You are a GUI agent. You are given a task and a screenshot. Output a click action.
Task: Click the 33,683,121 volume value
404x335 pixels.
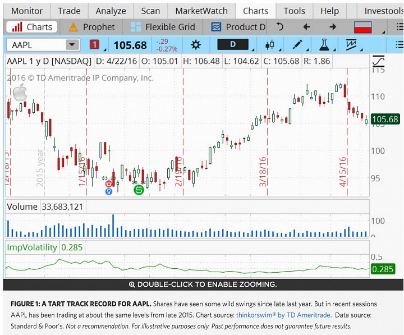coord(63,206)
